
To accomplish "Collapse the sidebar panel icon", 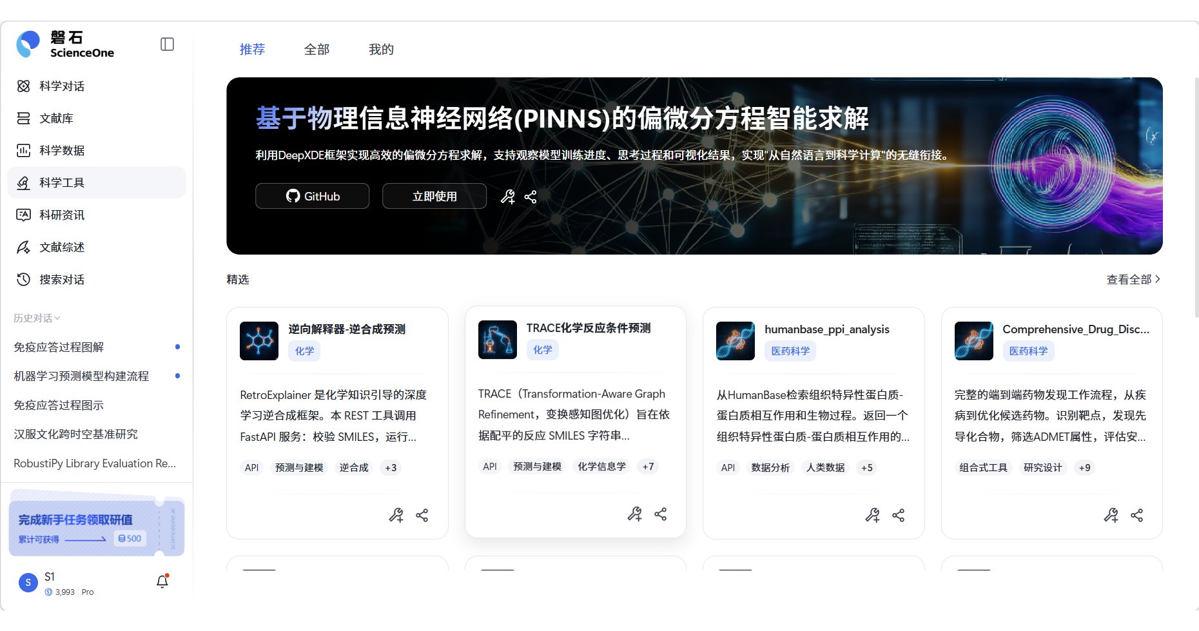I will (167, 44).
